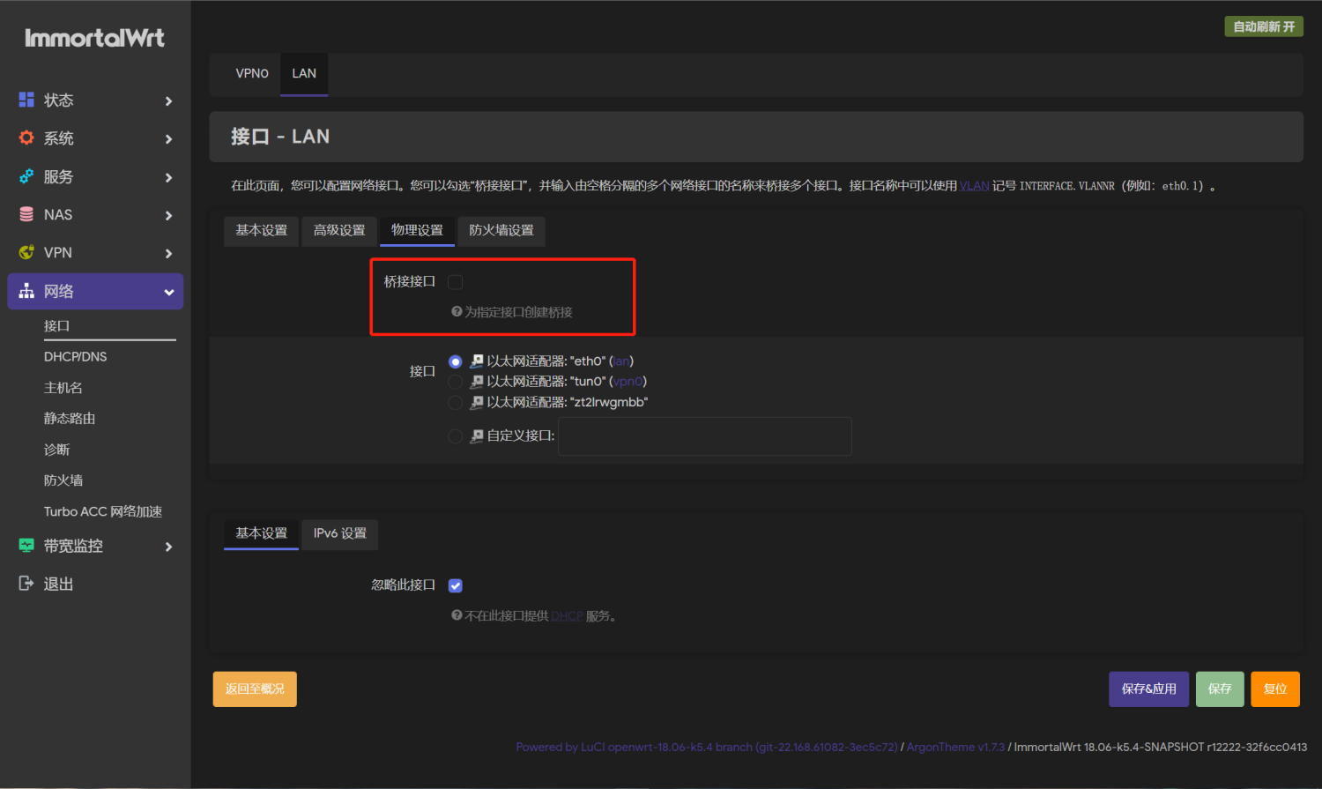The height and width of the screenshot is (789, 1322).
Task: Click the NAS database icon
Action: [x=26, y=215]
